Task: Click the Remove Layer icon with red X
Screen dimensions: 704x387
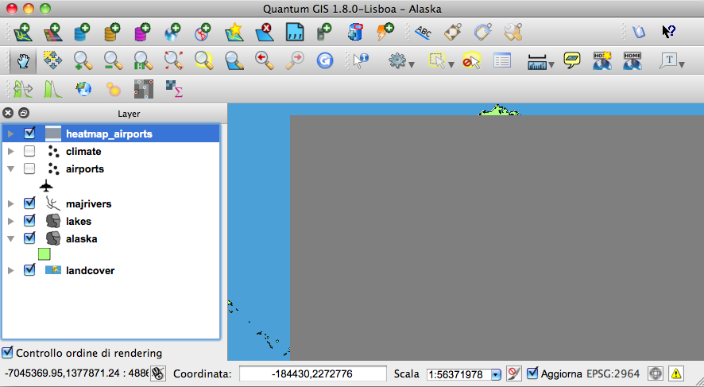Action: coord(265,33)
